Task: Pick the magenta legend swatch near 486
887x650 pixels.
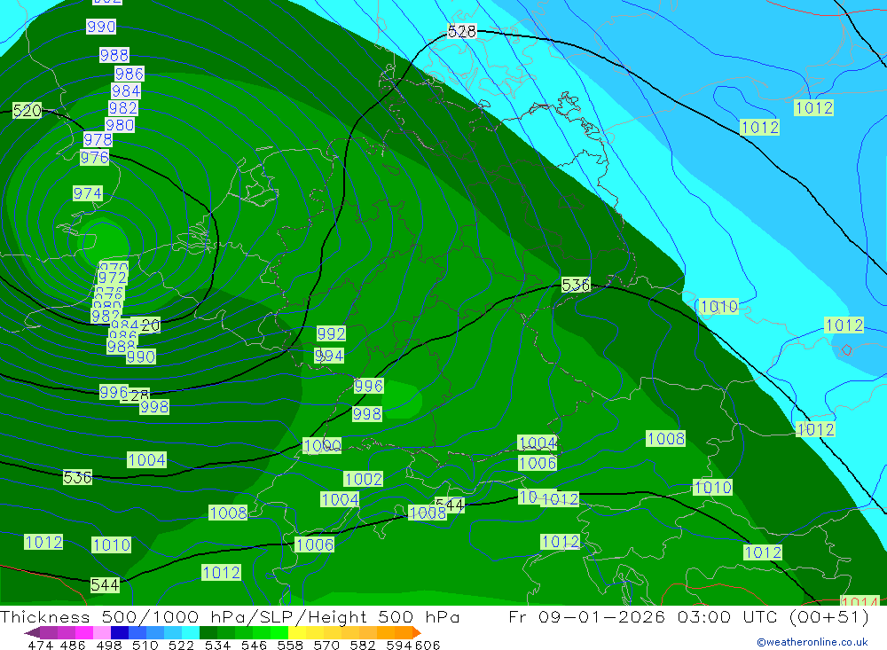Action: (x=83, y=632)
